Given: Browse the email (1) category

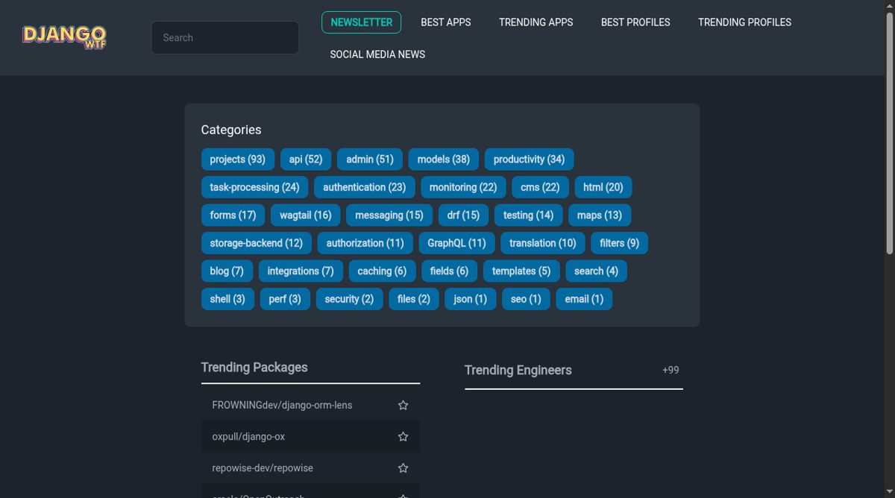Looking at the screenshot, I should (x=584, y=299).
